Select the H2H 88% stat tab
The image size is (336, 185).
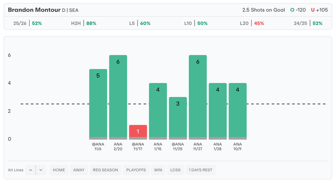(84, 23)
